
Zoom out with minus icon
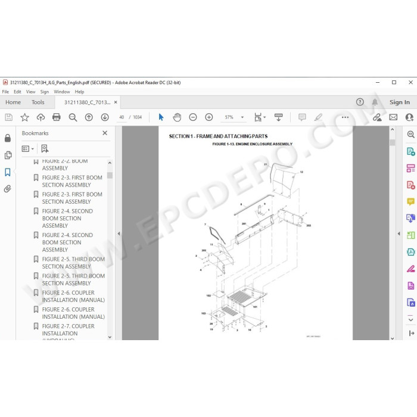193,117
